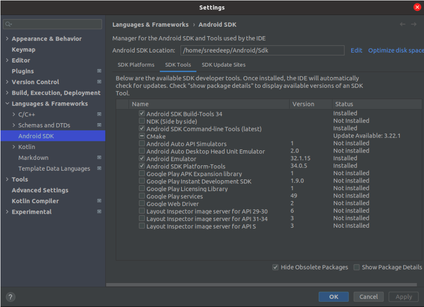Expand Schemas and DTDs subsection
Screen dimensions: 424x307
pos(14,125)
